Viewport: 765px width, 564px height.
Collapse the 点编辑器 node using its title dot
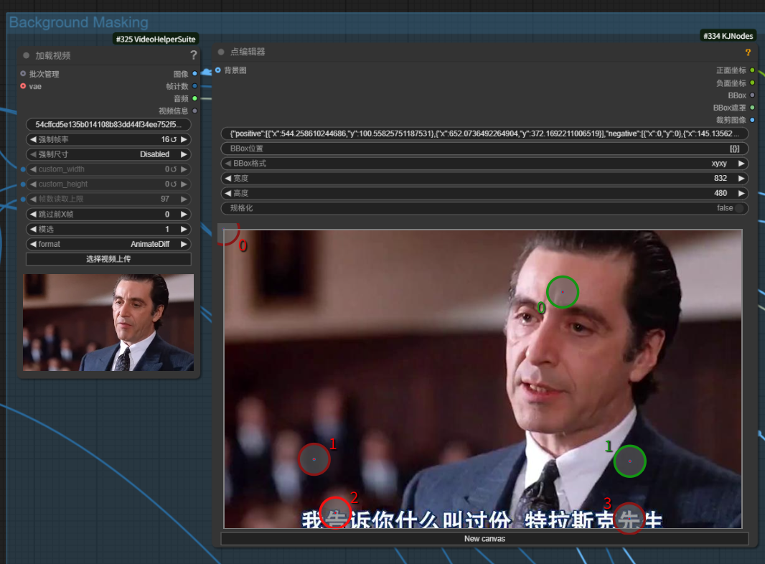pyautogui.click(x=221, y=52)
